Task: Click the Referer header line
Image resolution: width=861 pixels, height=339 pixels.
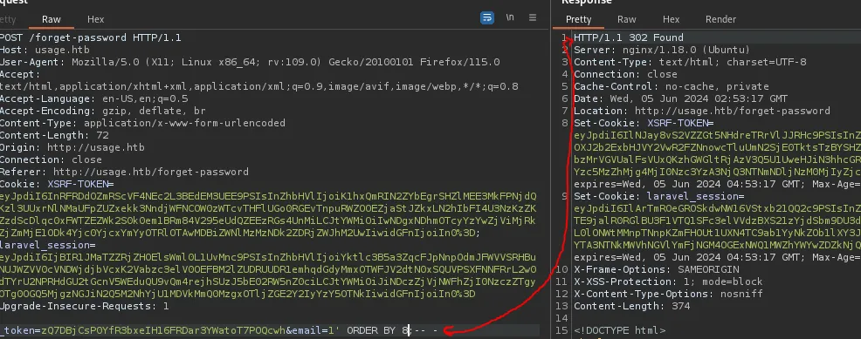Action: 124,172
